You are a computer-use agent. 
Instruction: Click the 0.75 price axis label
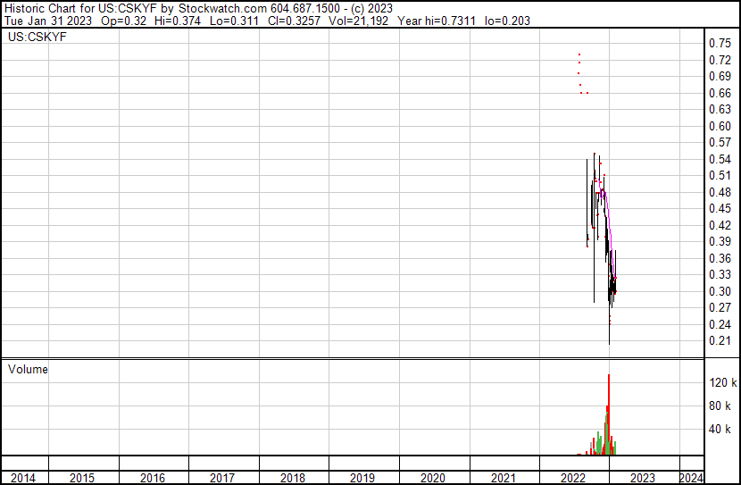point(720,43)
